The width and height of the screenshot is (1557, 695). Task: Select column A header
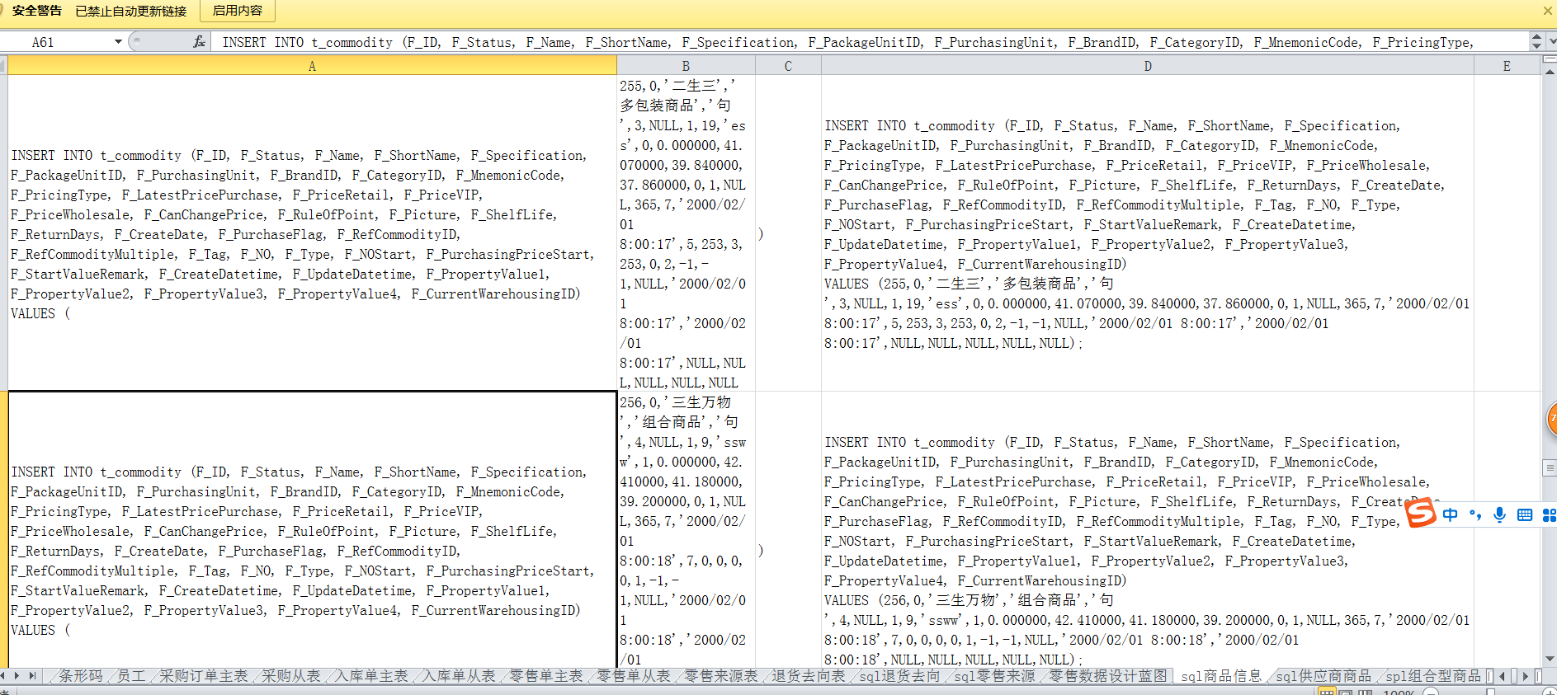point(312,66)
